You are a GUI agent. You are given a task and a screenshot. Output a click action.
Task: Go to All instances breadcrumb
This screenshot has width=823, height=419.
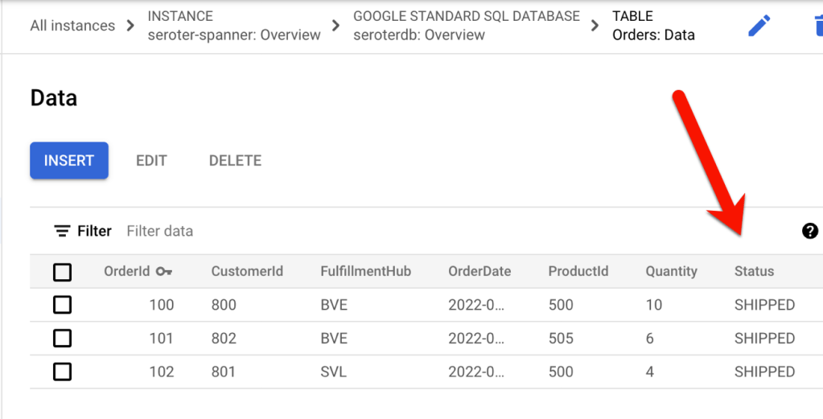tap(72, 26)
